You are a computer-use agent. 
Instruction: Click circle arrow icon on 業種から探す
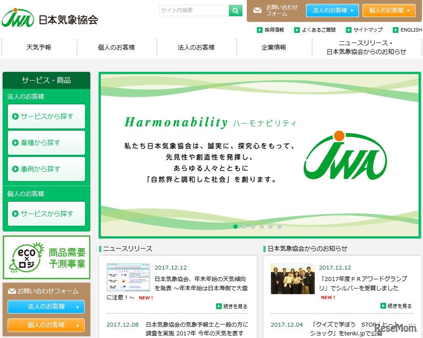[15, 143]
